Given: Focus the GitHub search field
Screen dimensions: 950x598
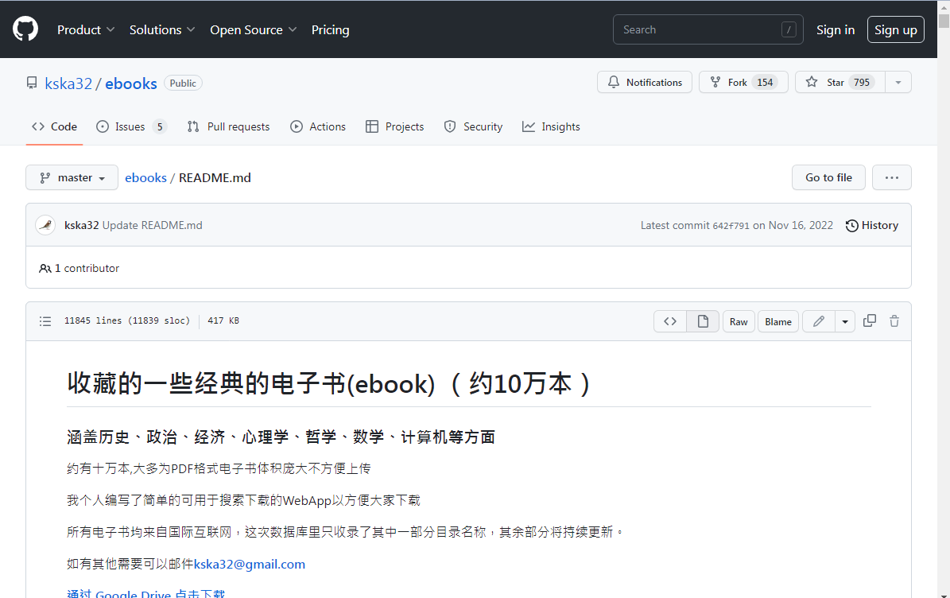Looking at the screenshot, I should pyautogui.click(x=708, y=29).
